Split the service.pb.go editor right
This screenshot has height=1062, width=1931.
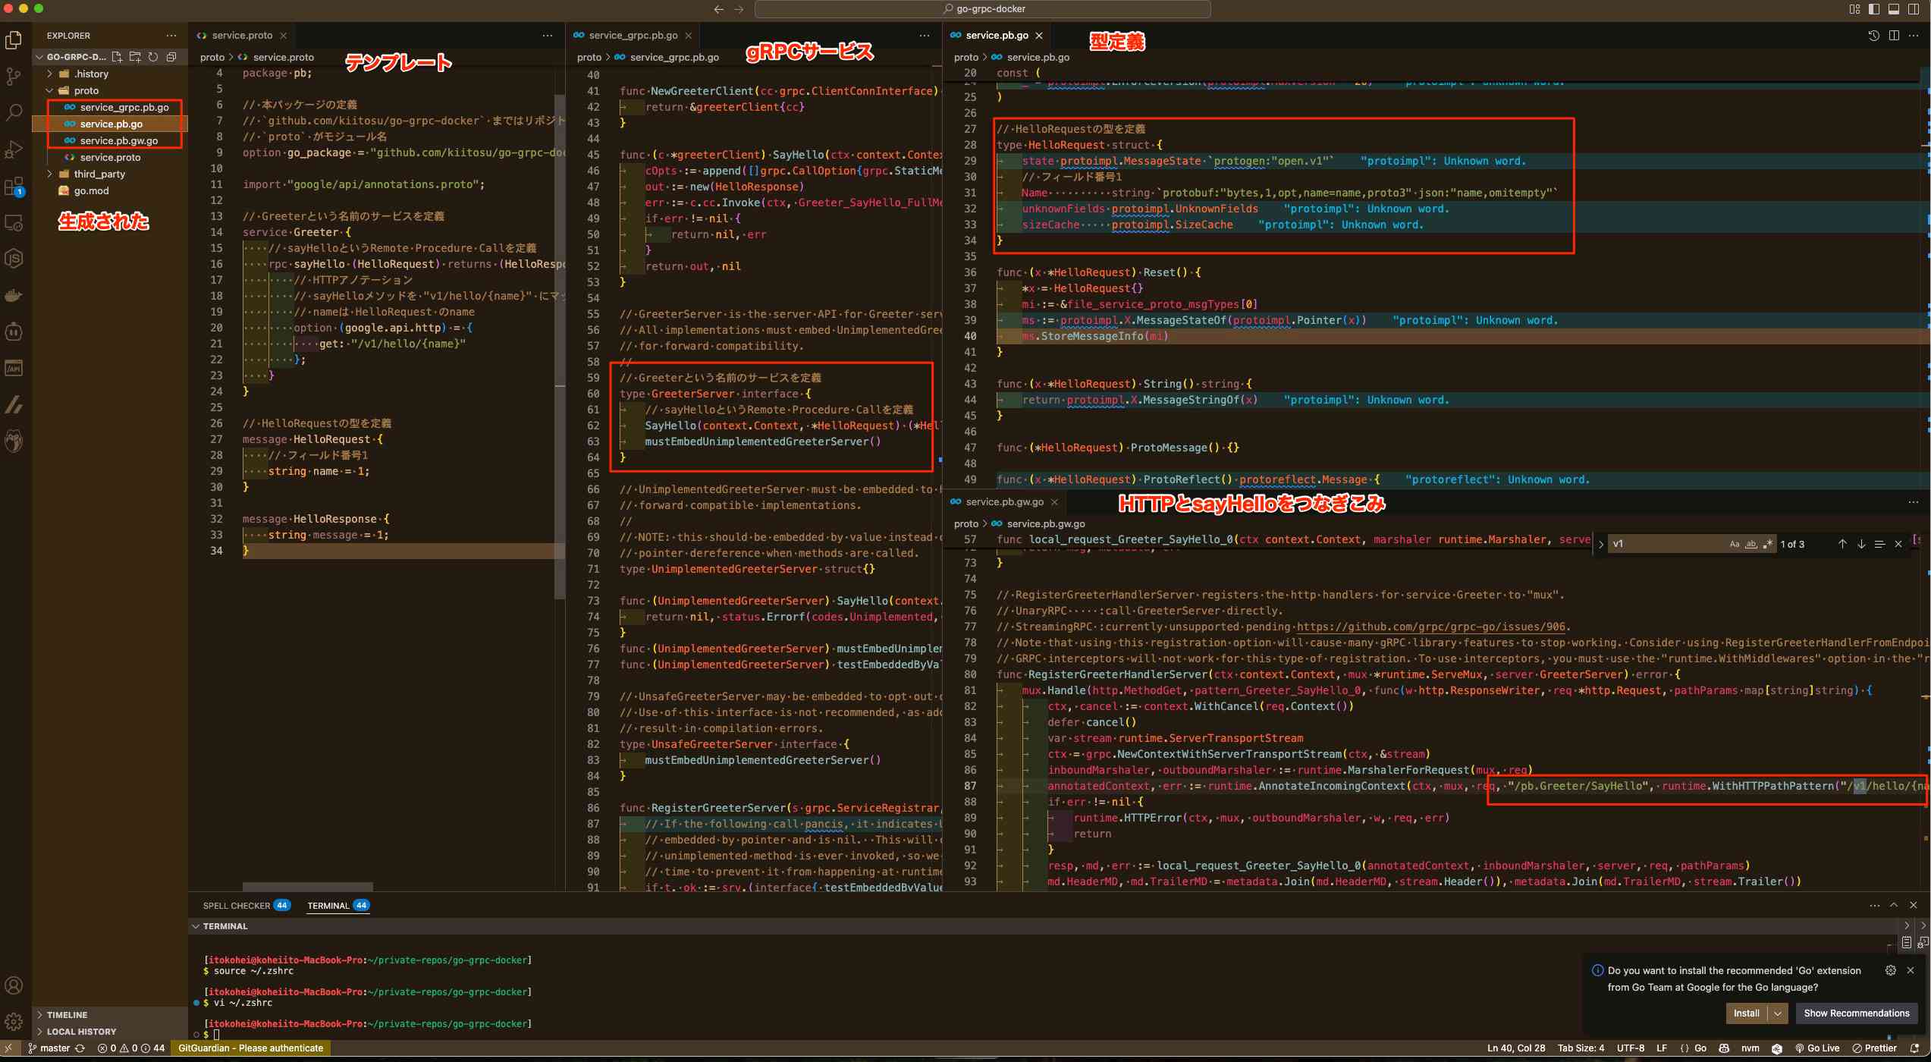tap(1894, 36)
